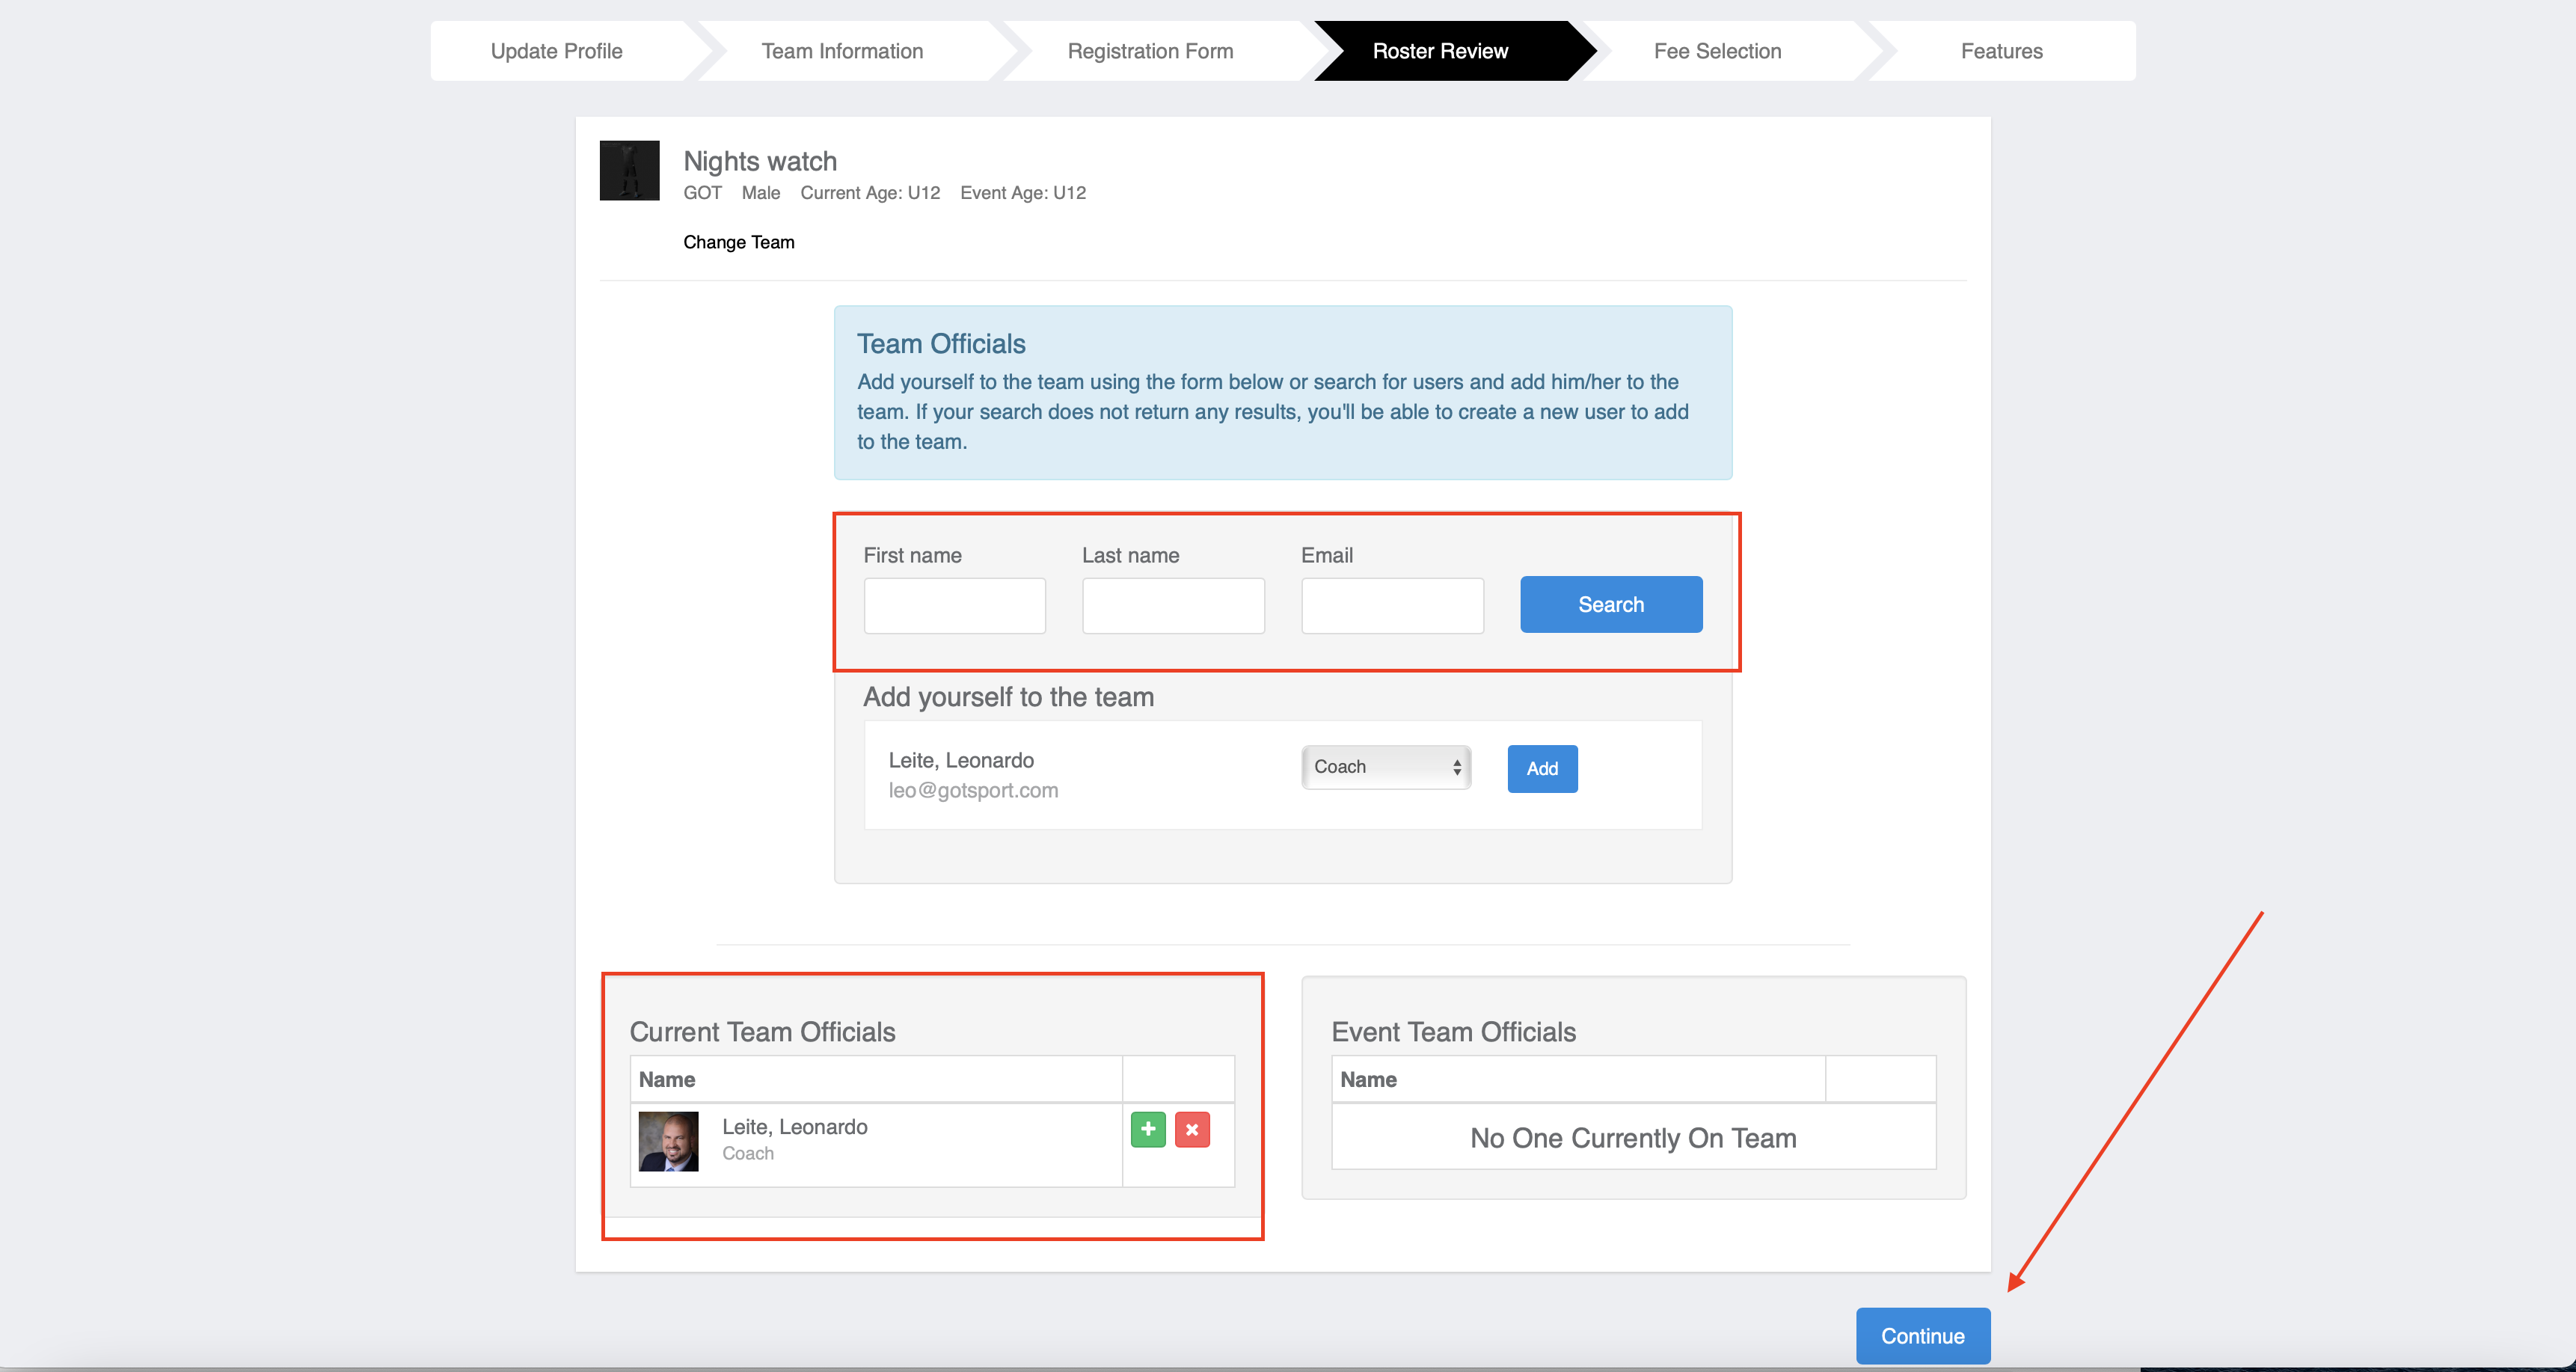Click Leonardo Leite's profile photo
The width and height of the screenshot is (2576, 1372).
[668, 1141]
